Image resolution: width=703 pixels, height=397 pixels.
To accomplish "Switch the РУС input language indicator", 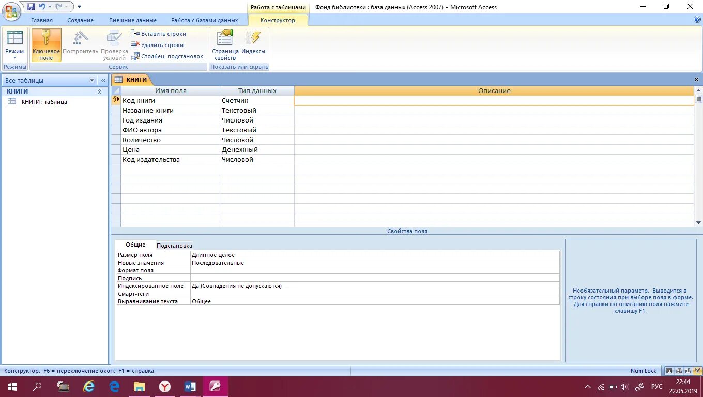I will (656, 387).
